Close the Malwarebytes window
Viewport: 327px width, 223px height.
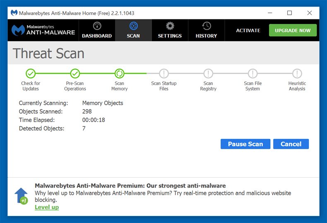(310, 13)
